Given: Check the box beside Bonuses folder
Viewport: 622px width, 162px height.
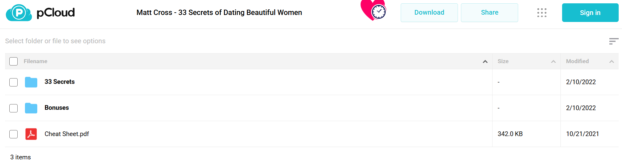Looking at the screenshot, I should pos(13,108).
